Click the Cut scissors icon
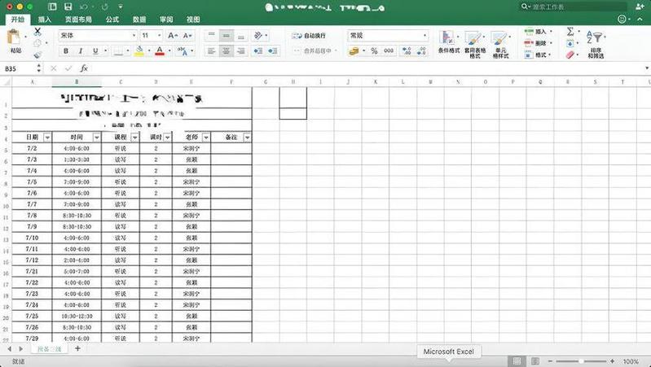The width and height of the screenshot is (651, 367). click(37, 31)
